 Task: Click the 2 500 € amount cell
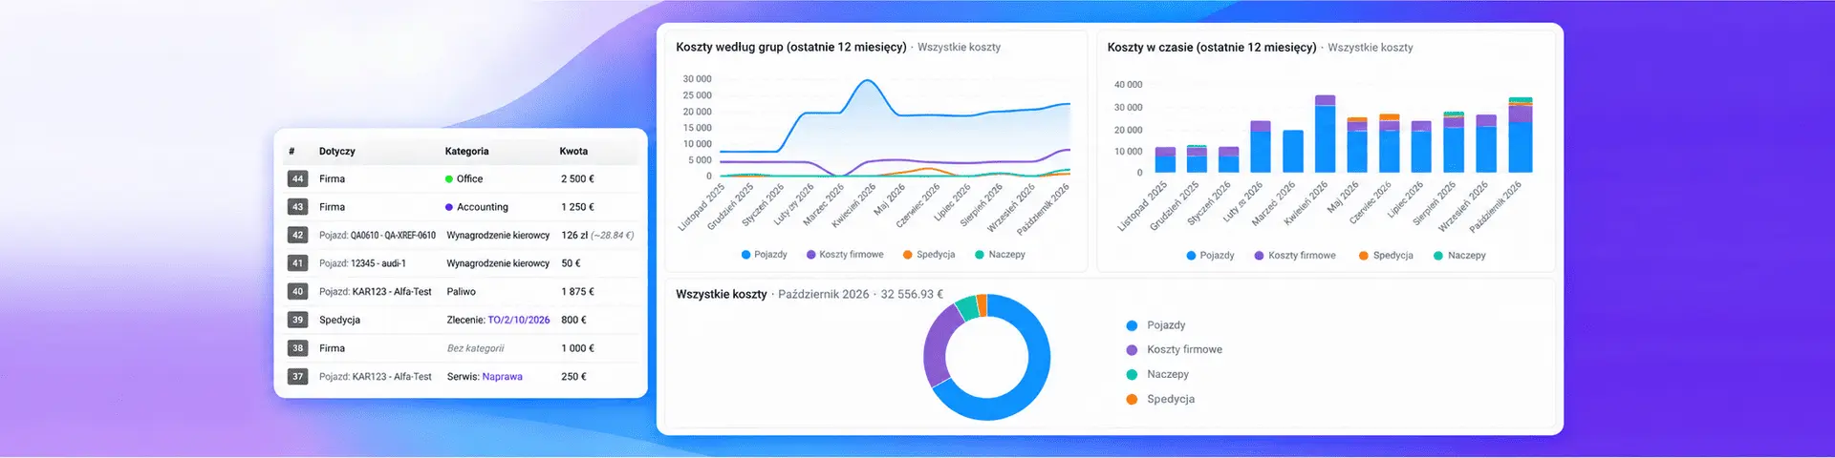(x=577, y=178)
